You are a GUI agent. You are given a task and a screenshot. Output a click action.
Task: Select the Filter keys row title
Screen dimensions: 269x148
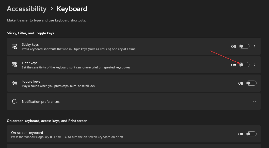(x=29, y=63)
